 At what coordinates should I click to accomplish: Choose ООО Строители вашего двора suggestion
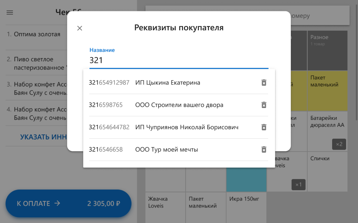point(179,105)
